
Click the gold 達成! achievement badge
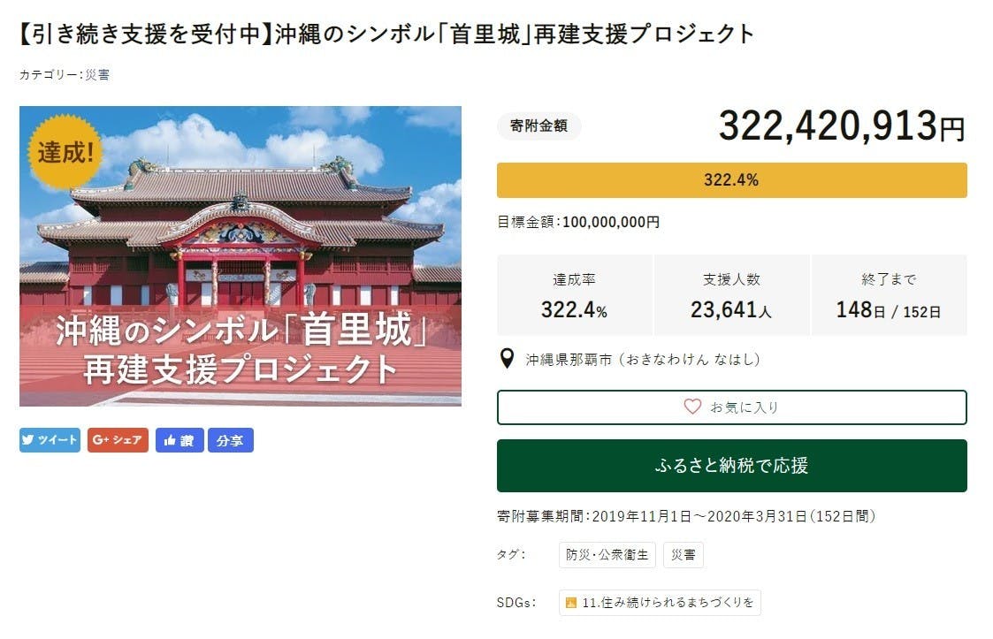pos(65,151)
